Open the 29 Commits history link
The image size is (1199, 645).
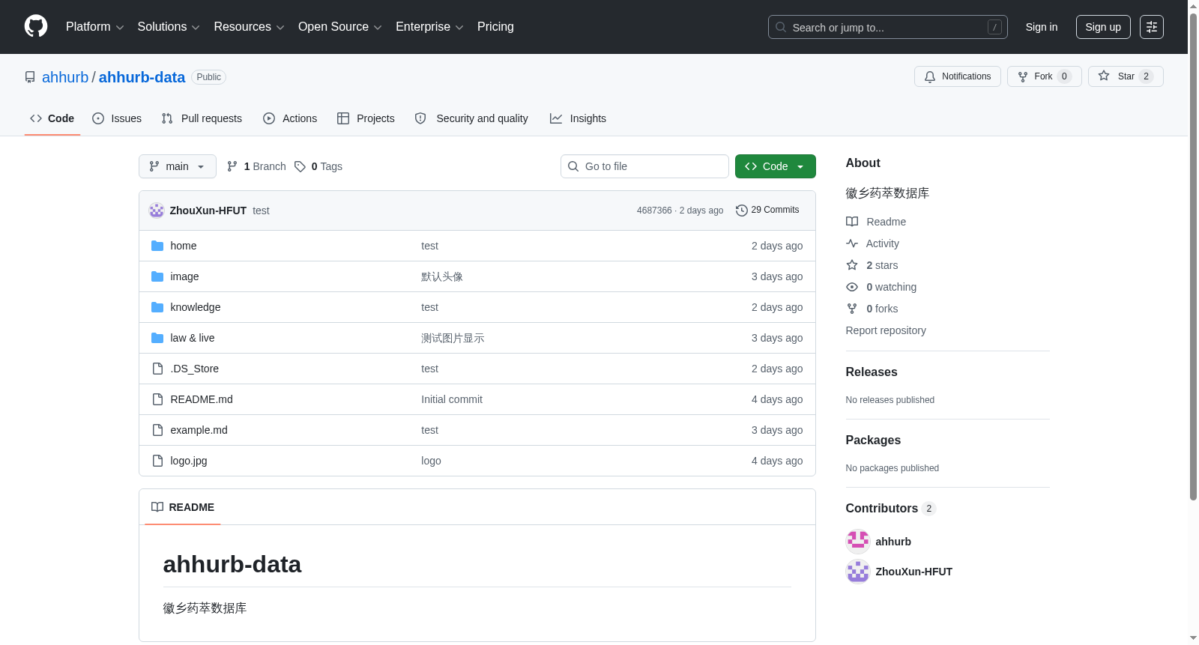768,211
